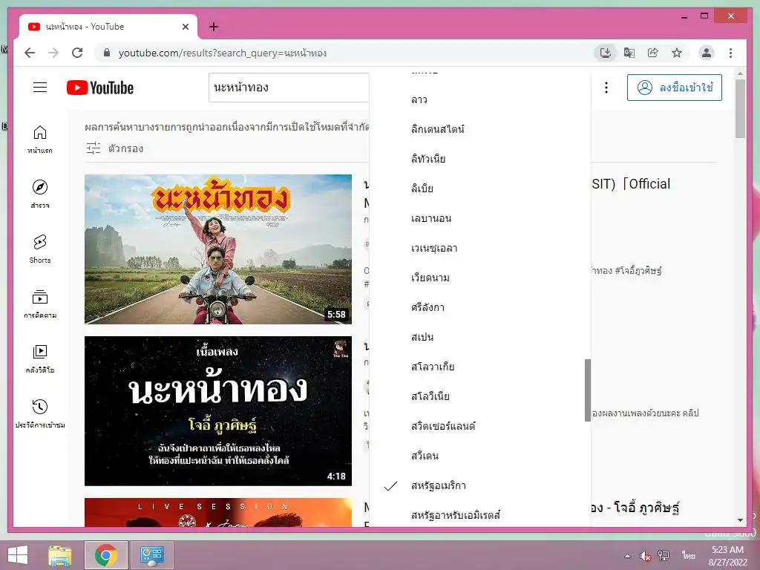The height and width of the screenshot is (570, 760).
Task: Open ตัวกรอง search filters
Action: coord(115,148)
